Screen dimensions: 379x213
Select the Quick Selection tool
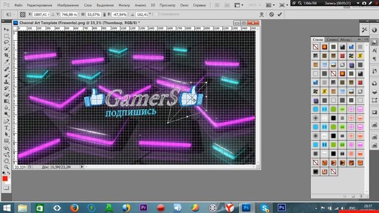7,49
